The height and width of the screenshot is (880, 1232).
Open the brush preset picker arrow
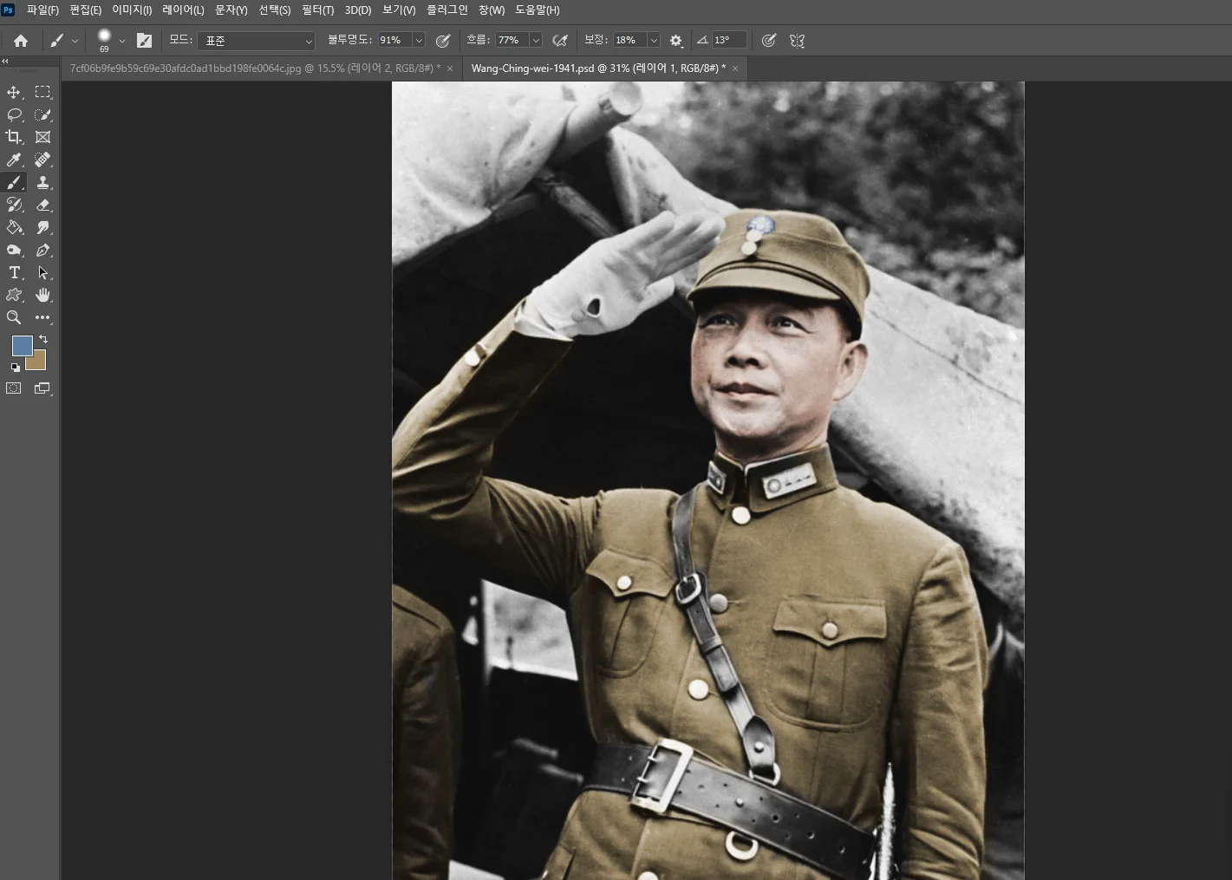122,41
